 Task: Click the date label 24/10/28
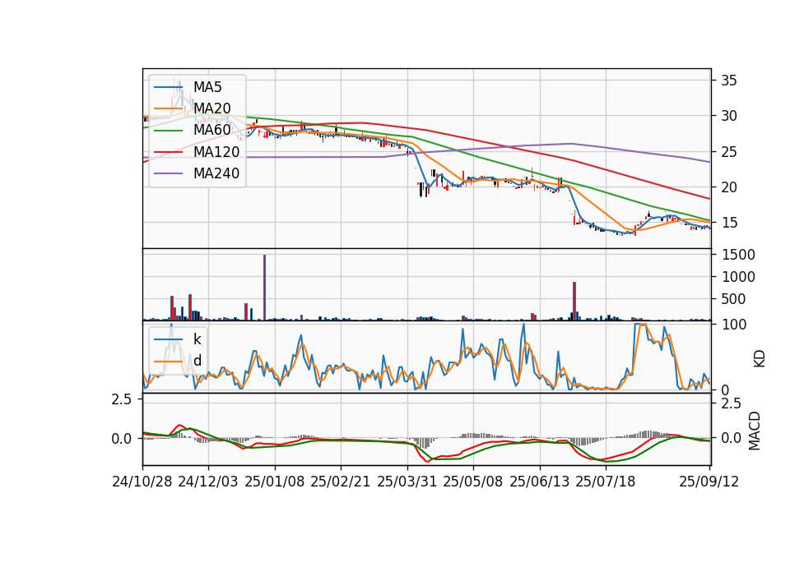click(142, 482)
